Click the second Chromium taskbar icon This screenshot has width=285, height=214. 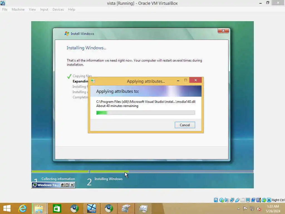pos(109,208)
